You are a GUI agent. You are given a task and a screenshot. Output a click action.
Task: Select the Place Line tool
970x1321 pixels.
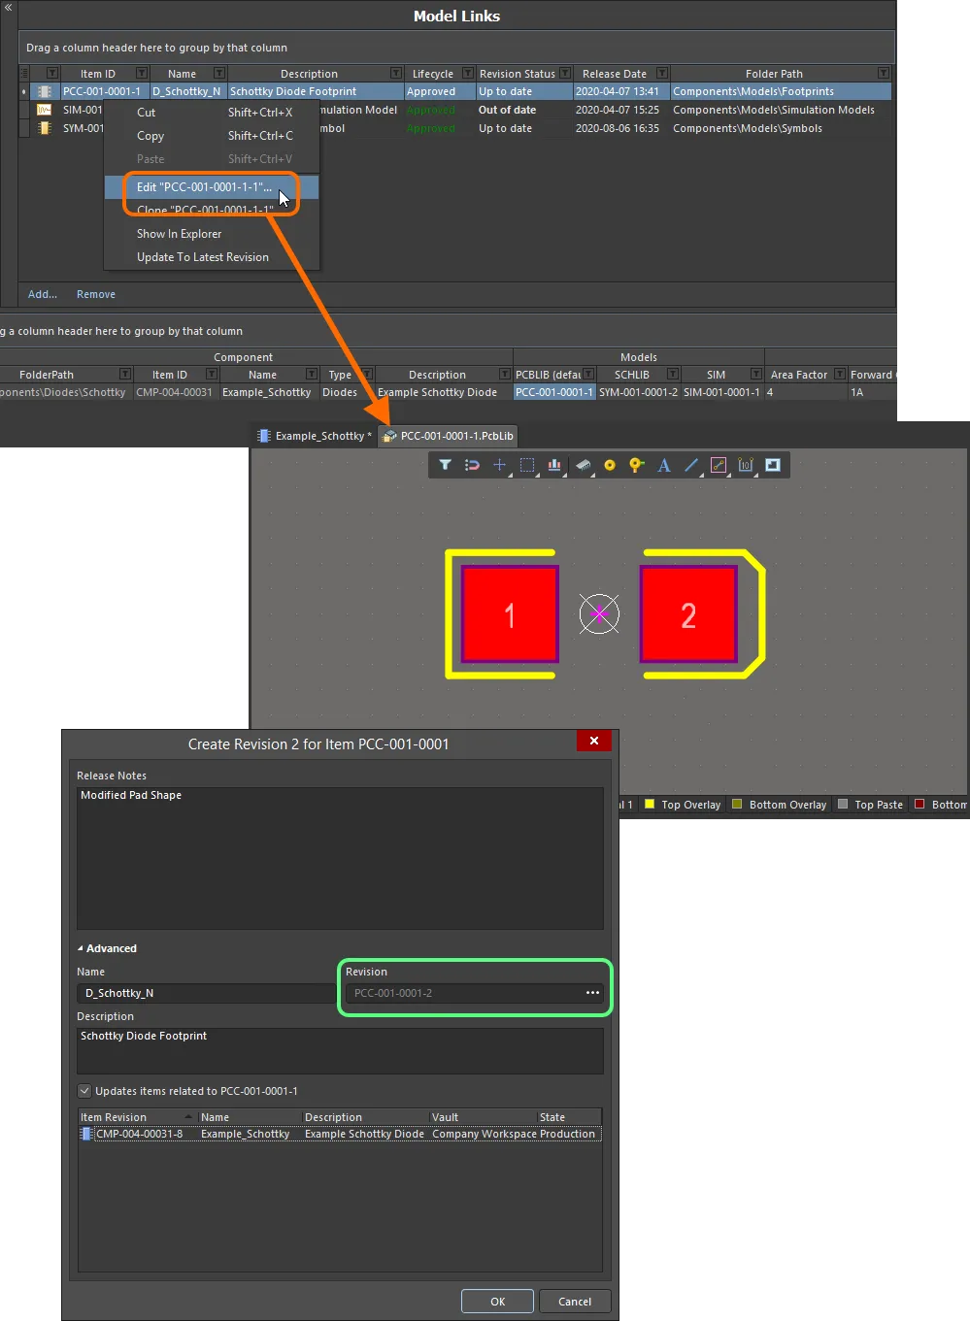click(x=691, y=465)
